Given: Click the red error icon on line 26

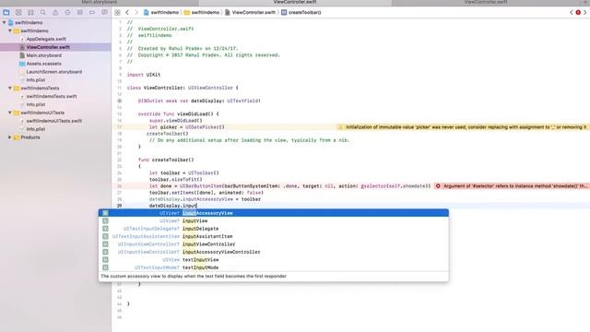Looking at the screenshot, I should pos(438,186).
